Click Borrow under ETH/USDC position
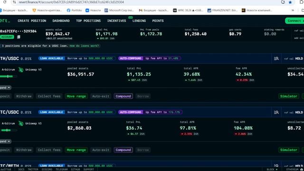304x171 pixels. (x=143, y=96)
